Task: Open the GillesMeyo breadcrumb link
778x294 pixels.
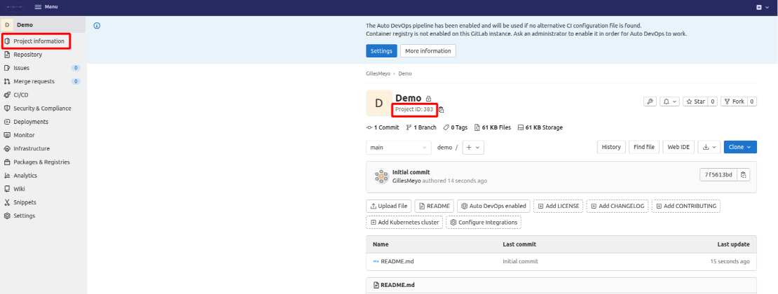Action: 378,73
